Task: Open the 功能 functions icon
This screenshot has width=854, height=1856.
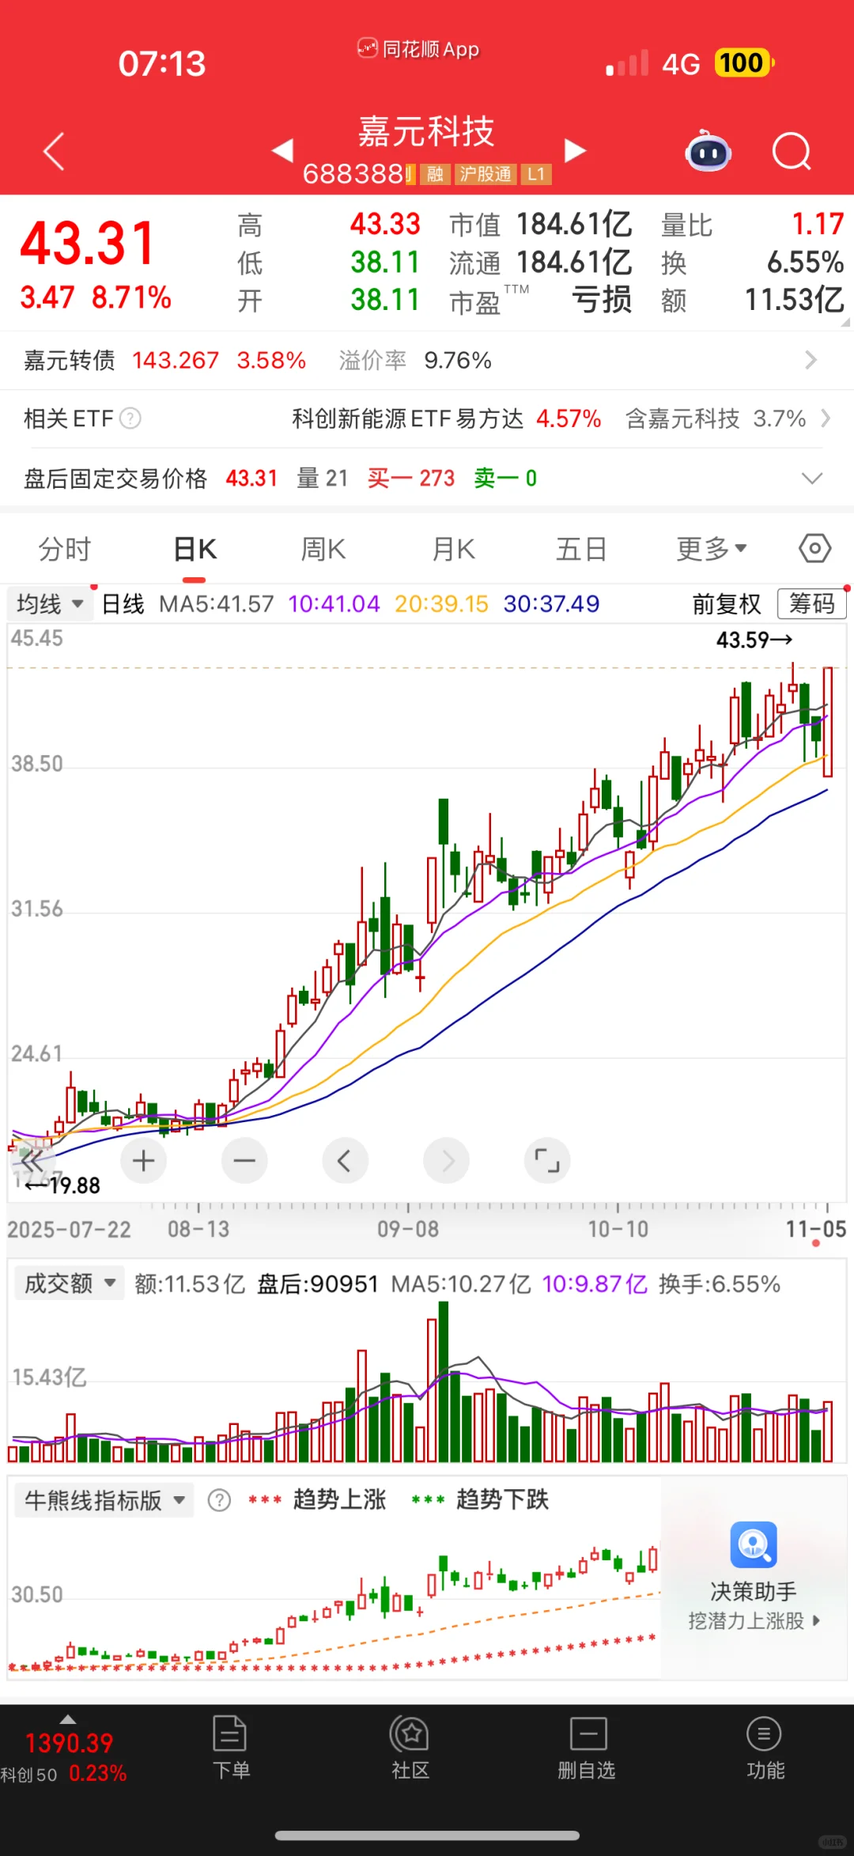Action: (765, 1748)
